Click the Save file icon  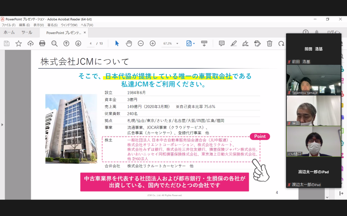(x=7, y=44)
